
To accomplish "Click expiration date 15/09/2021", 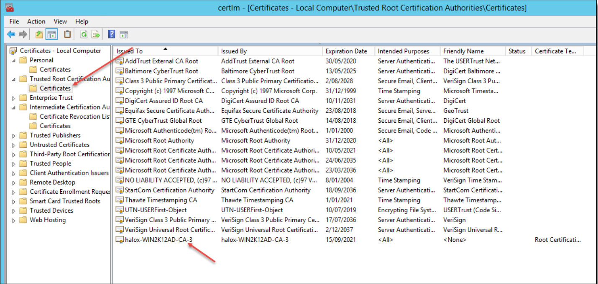I will (341, 240).
